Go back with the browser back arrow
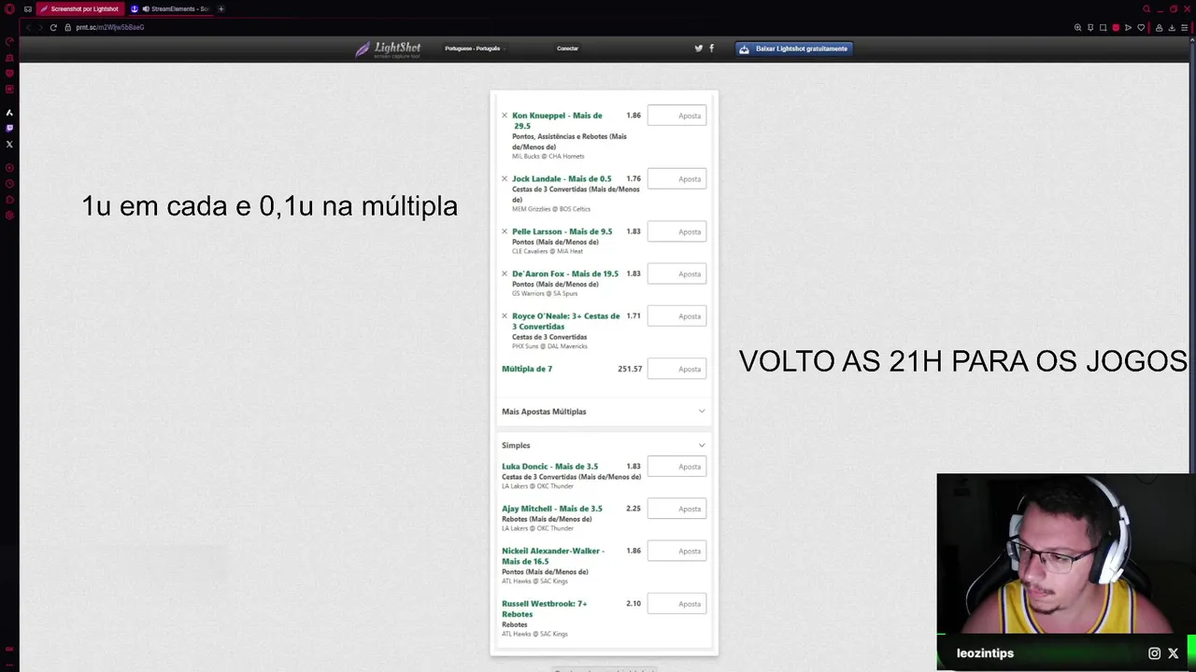This screenshot has width=1196, height=672. coord(28,27)
